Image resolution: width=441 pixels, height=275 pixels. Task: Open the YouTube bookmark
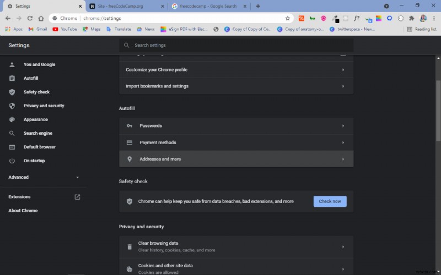pyautogui.click(x=64, y=29)
